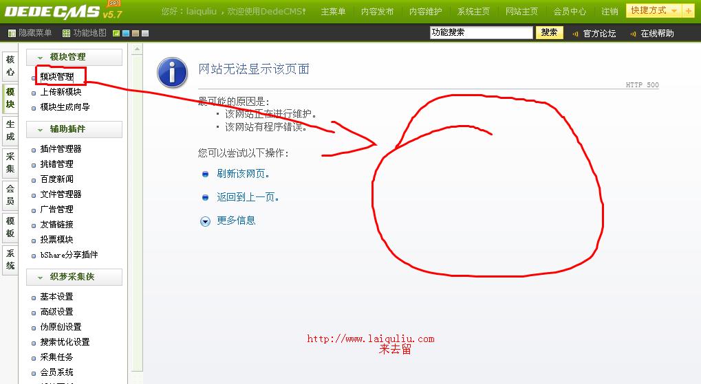Open the 官方论坛 forum link
This screenshot has width=701, height=384.
(x=599, y=34)
